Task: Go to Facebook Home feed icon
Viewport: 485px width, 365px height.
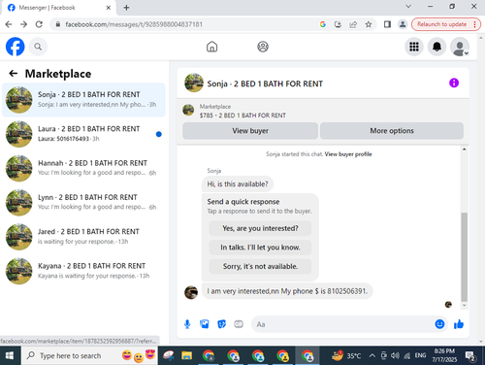Action: pos(211,47)
